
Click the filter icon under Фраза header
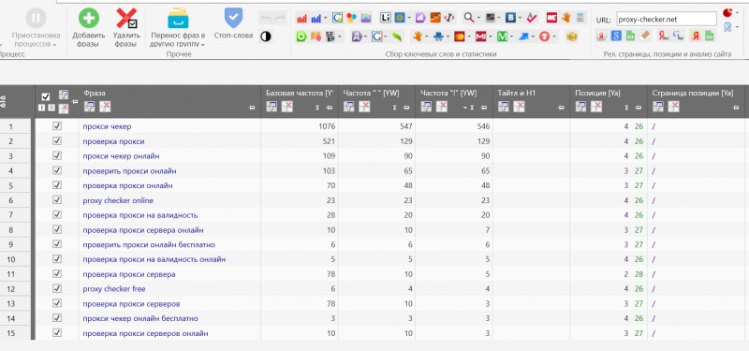pyautogui.click(x=89, y=107)
